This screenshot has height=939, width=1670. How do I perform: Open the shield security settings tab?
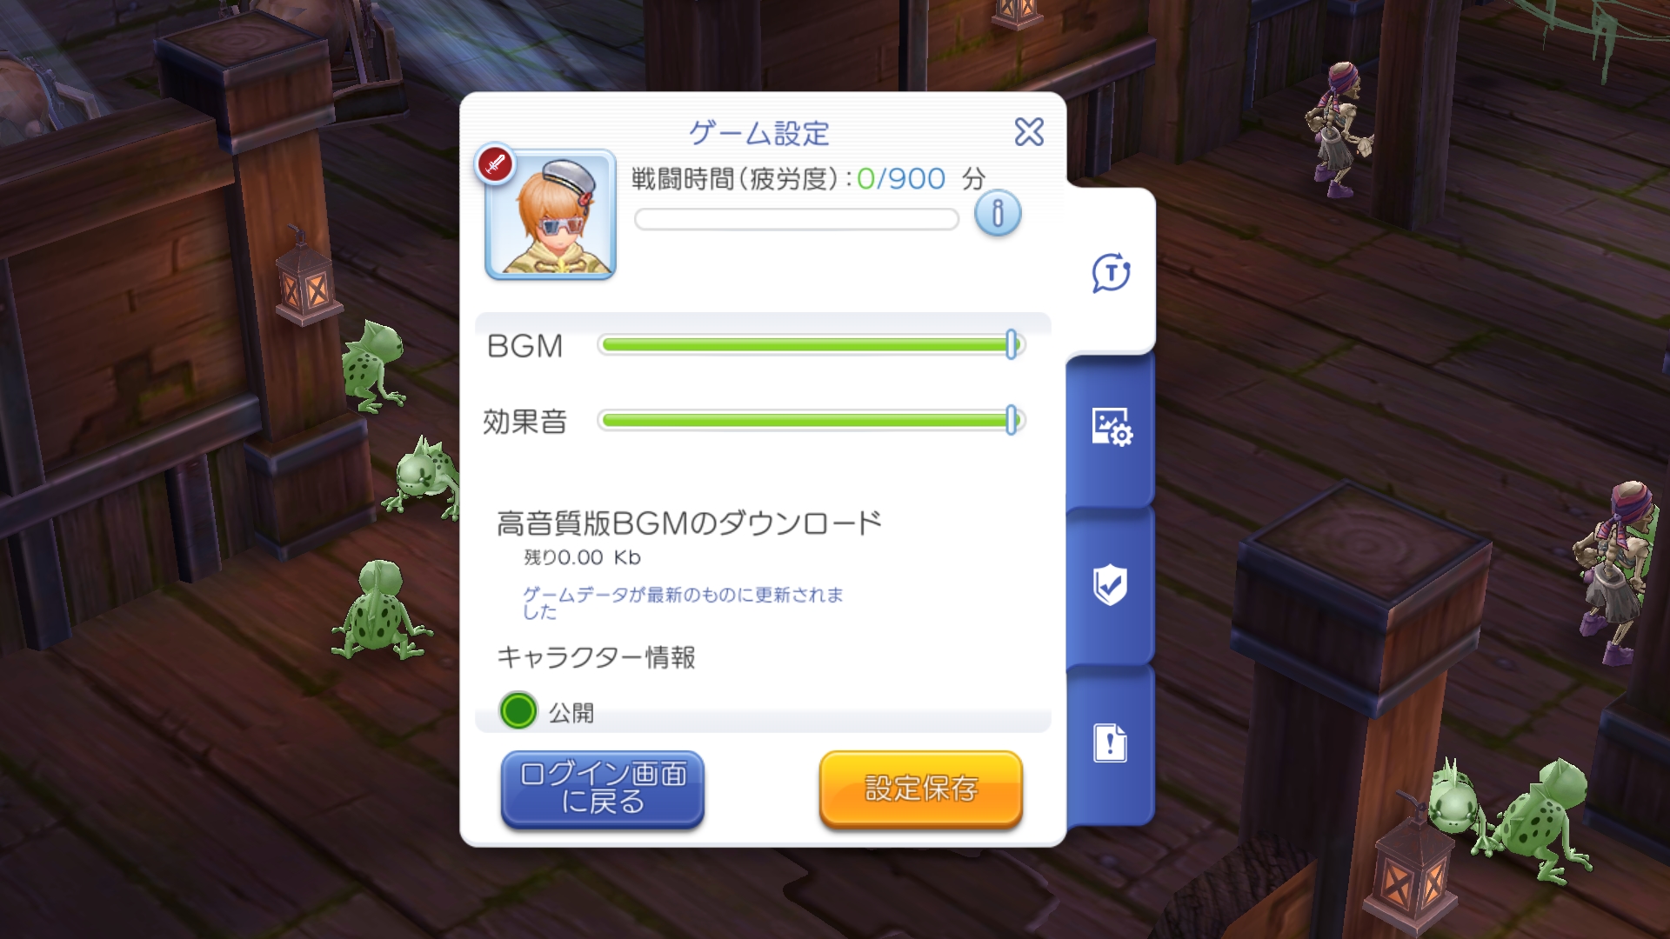tap(1110, 584)
